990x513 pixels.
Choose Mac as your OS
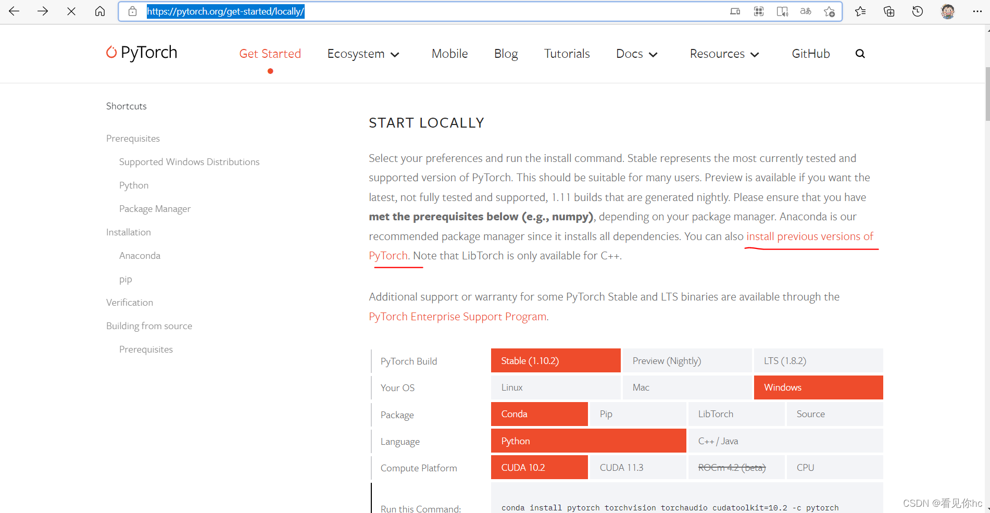(687, 387)
